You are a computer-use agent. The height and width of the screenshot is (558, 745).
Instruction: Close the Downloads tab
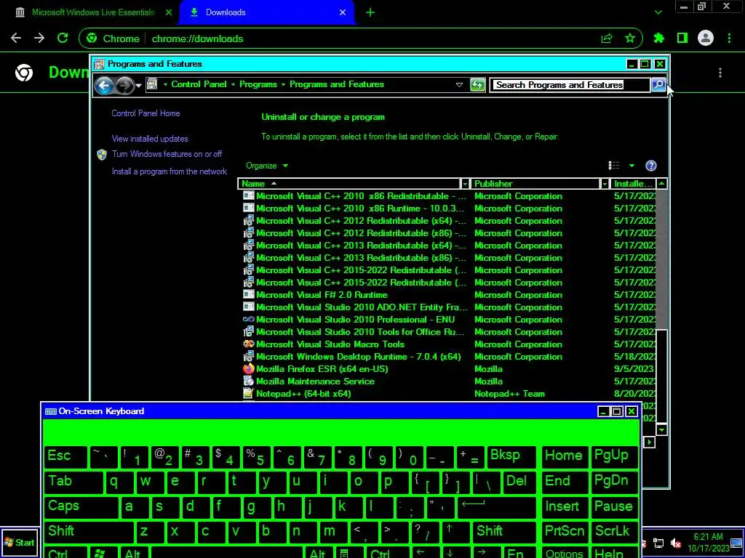[x=343, y=12]
